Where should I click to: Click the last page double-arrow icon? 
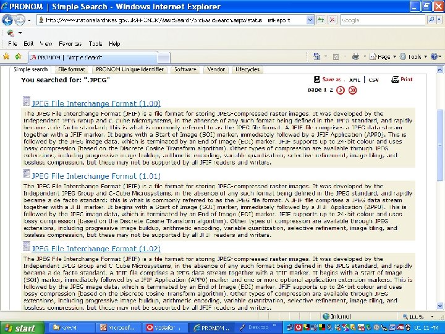point(352,90)
